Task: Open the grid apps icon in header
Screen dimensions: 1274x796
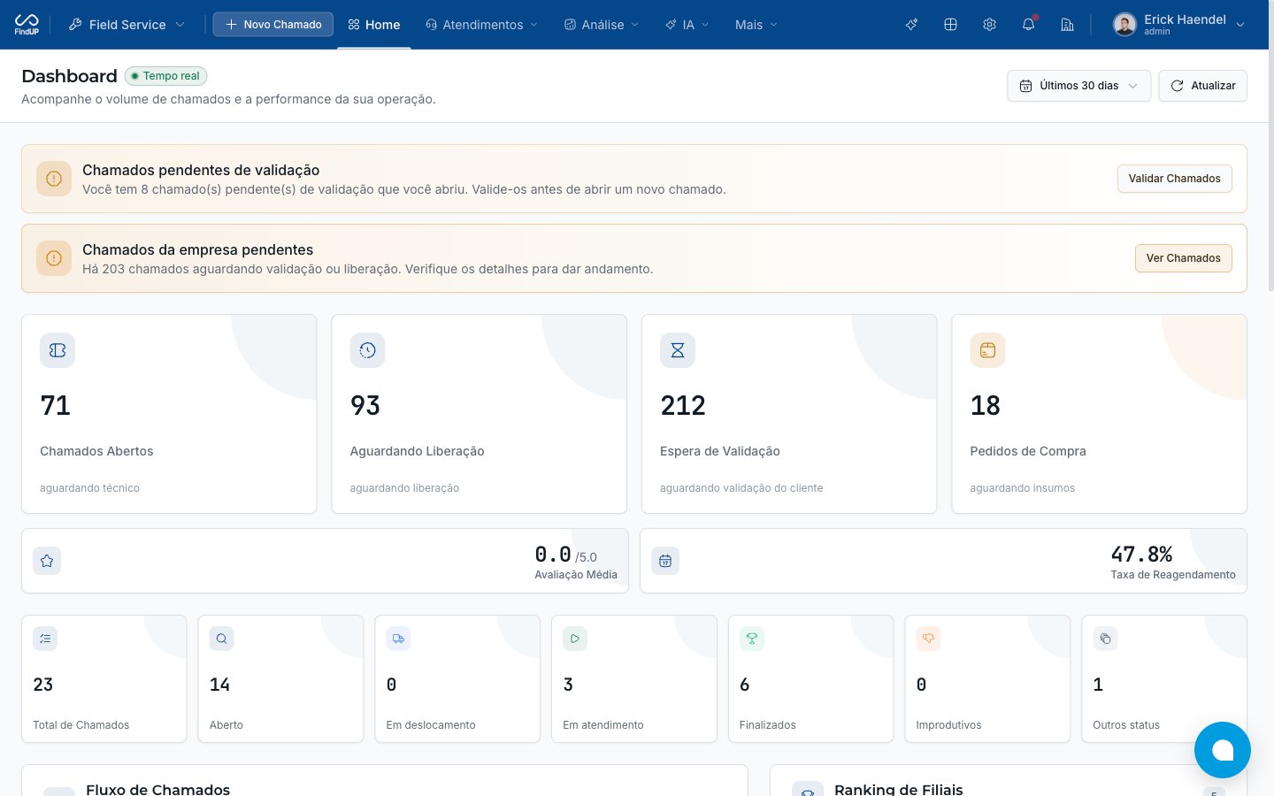Action: click(x=950, y=25)
